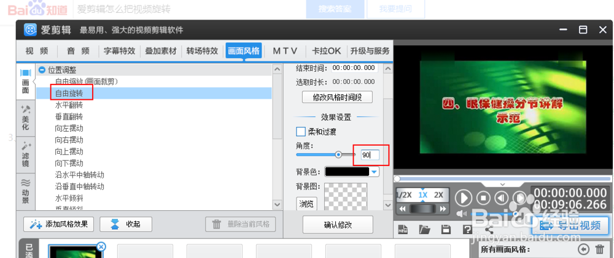Remove the added clip with its X badge

click(101, 246)
